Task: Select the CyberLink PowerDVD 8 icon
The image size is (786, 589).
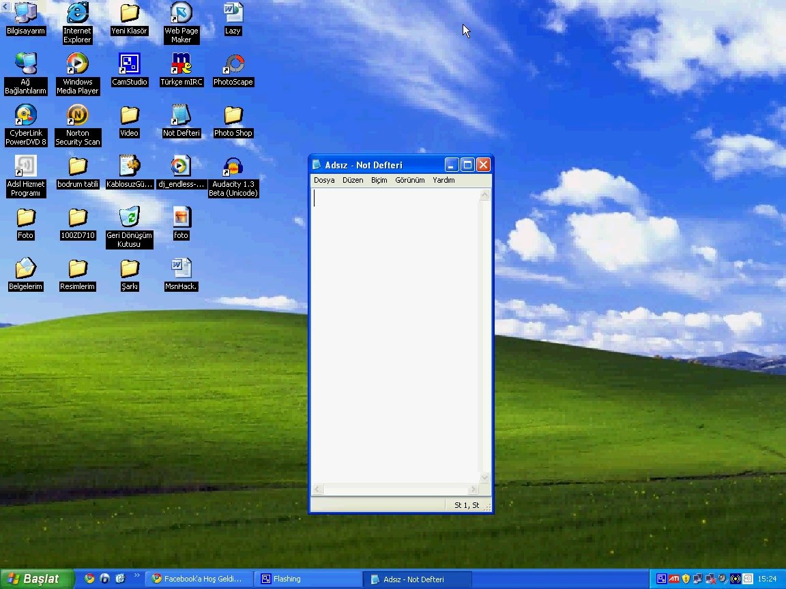Action: click(x=25, y=125)
